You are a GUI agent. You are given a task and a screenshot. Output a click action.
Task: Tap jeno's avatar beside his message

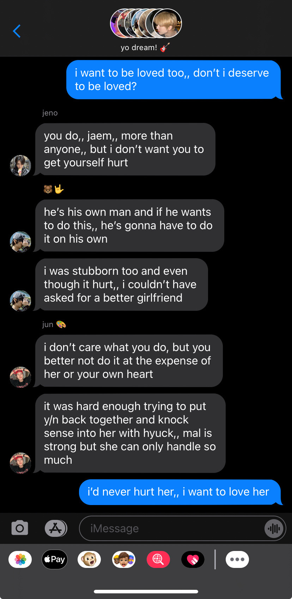click(x=20, y=165)
